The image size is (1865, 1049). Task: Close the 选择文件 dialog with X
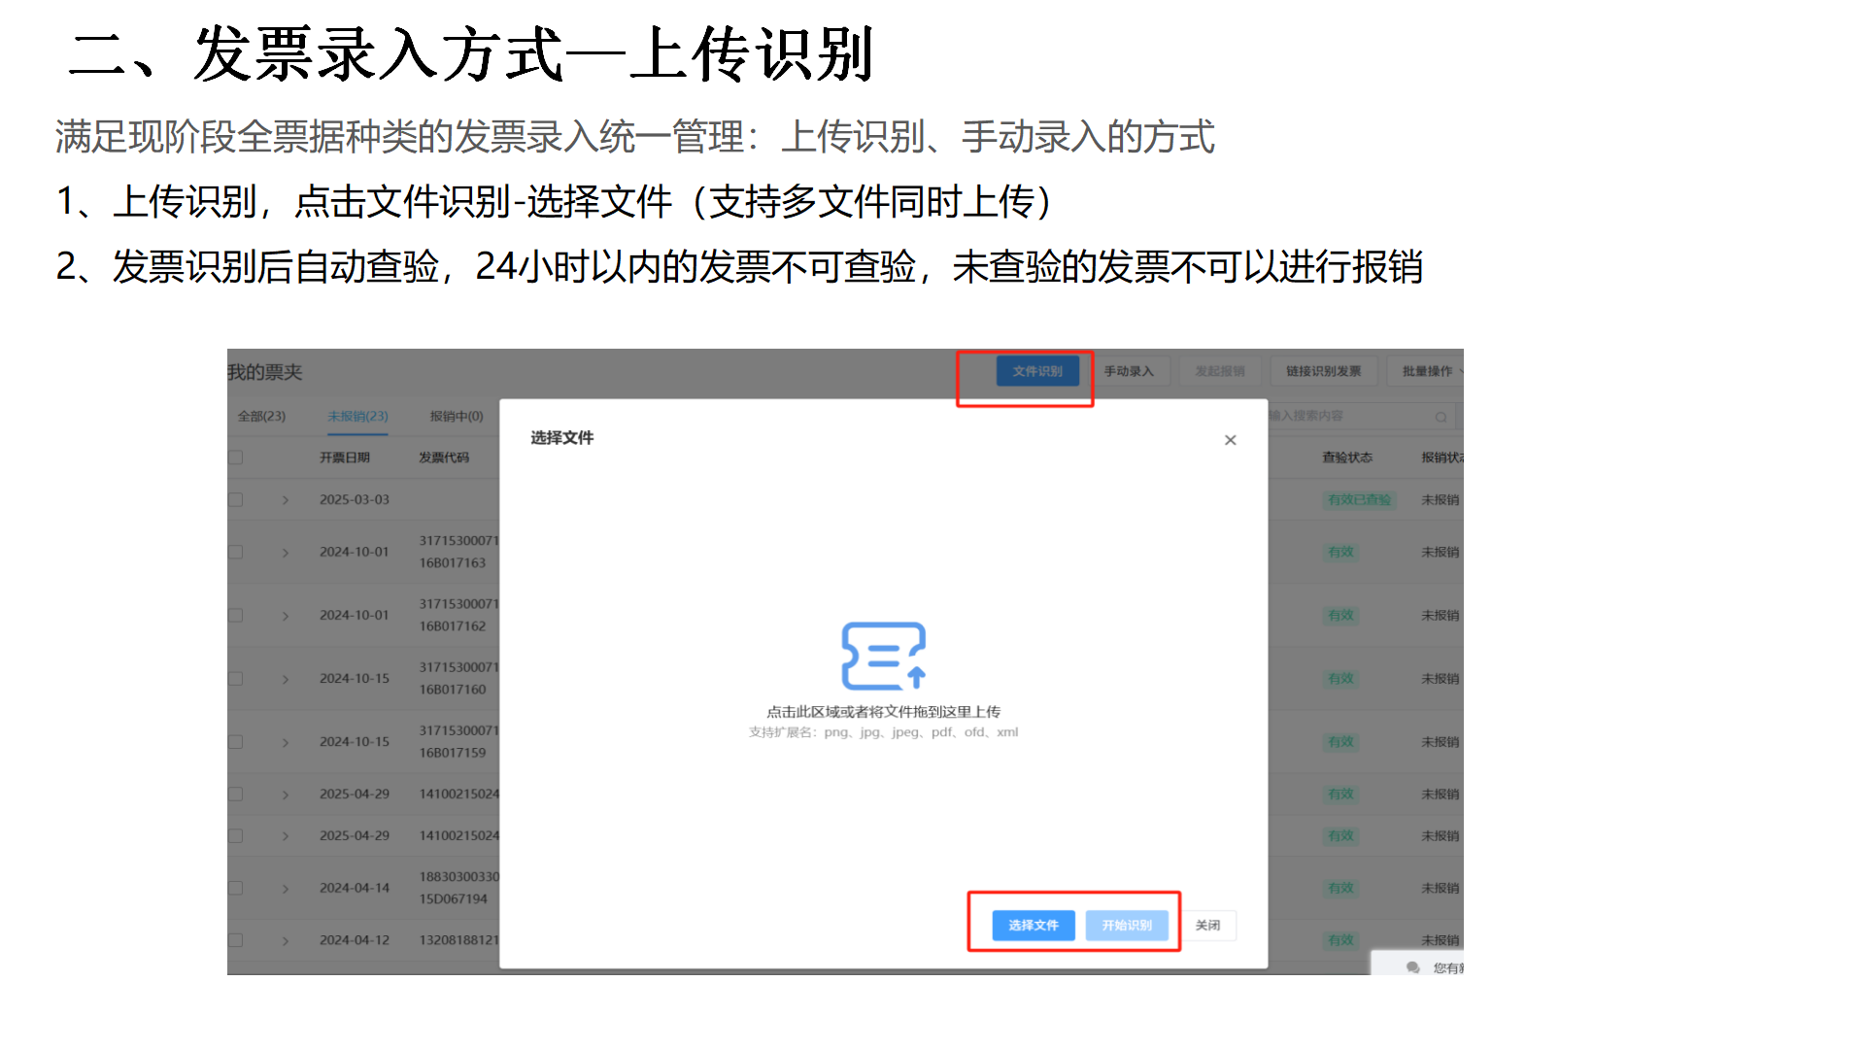pyautogui.click(x=1230, y=440)
